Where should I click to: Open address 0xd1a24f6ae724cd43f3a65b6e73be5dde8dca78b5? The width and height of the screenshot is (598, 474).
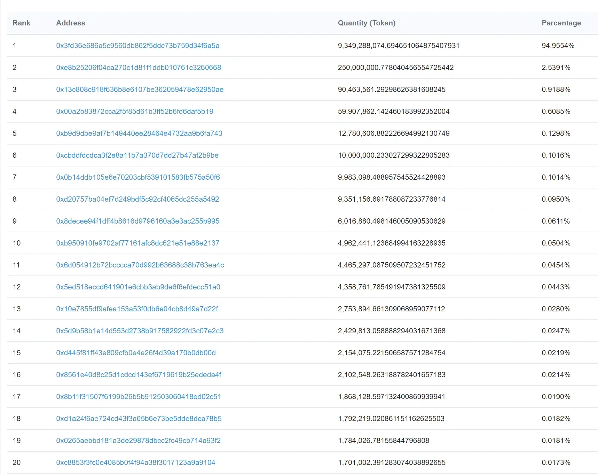point(139,419)
